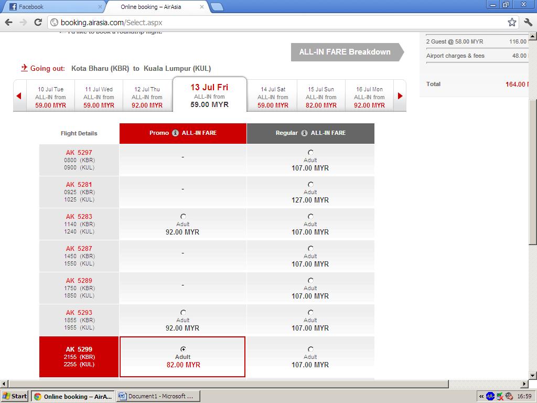Image resolution: width=537 pixels, height=403 pixels.
Task: Click the Regular ALL-IN FARE column header
Action: pyautogui.click(x=310, y=133)
